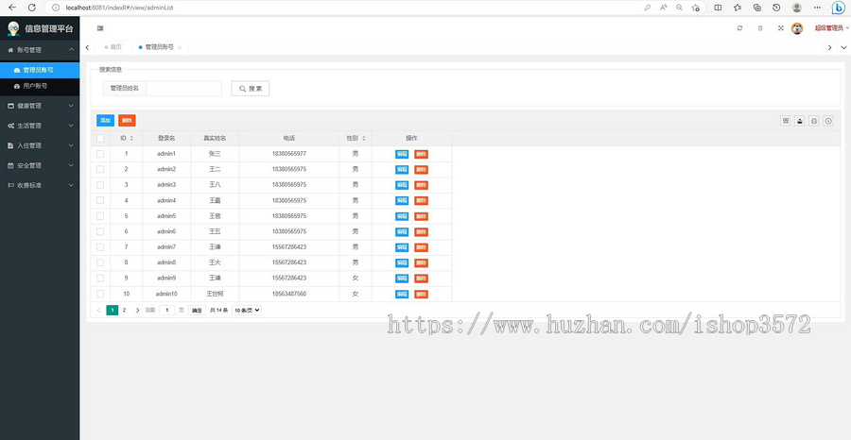
Task: Click the dog avatar picture in the header
Action: (797, 28)
